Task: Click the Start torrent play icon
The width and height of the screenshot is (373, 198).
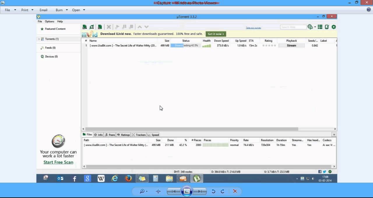Action: point(117,27)
